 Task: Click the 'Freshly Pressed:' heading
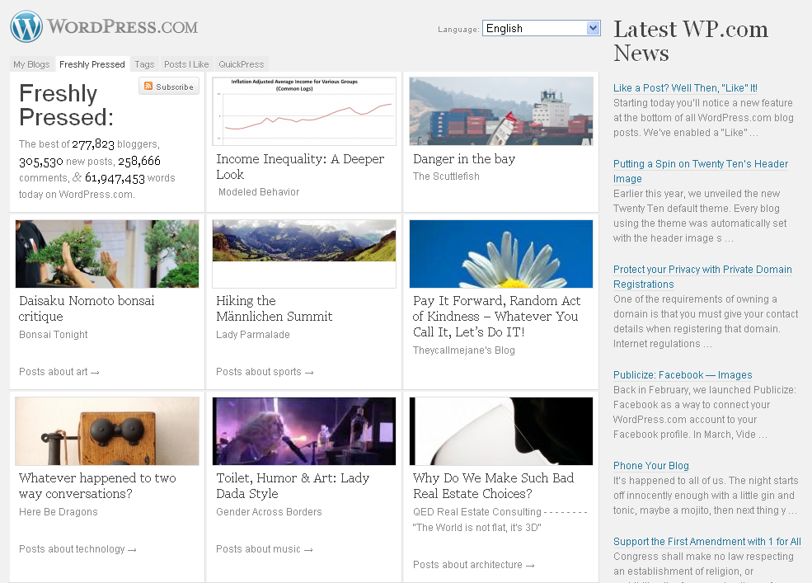click(66, 106)
